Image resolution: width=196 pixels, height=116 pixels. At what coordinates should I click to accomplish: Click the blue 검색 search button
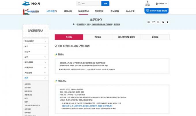click(105, 4)
